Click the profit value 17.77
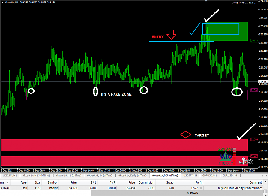Viewport: 268px width, 196px height. tap(195, 188)
